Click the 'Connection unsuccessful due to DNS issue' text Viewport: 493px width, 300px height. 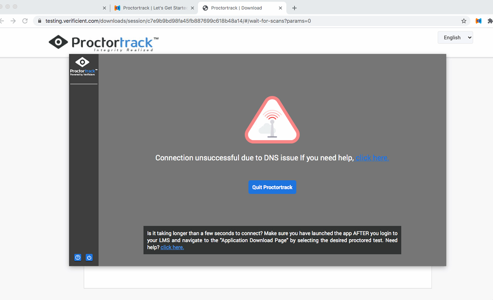click(227, 158)
